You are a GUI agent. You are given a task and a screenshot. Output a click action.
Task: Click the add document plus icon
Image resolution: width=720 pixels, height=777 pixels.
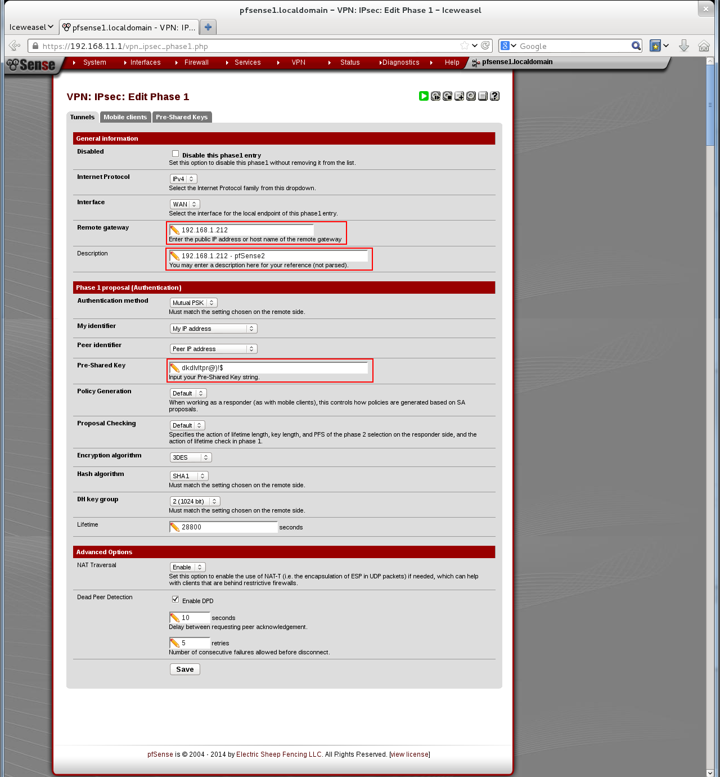click(x=459, y=96)
